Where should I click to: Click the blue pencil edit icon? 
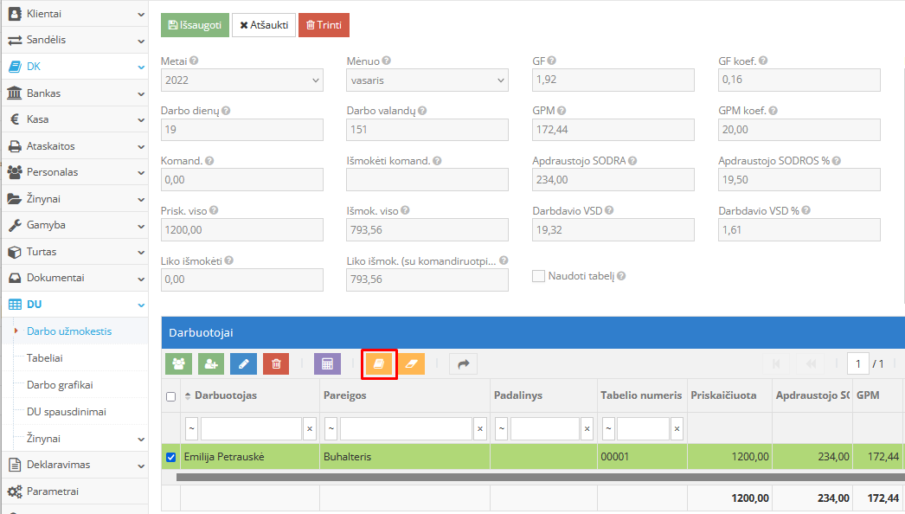pos(243,364)
